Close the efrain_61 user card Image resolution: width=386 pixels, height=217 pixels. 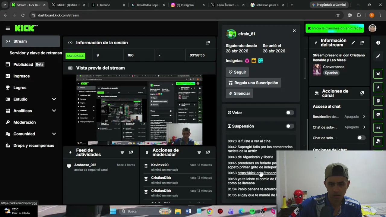[294, 31]
